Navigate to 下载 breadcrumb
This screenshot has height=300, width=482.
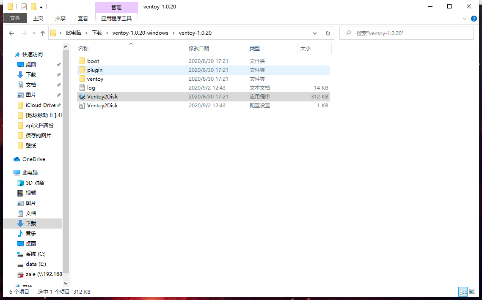(97, 33)
